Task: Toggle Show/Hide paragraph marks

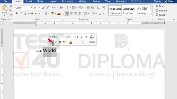Action: (104, 8)
